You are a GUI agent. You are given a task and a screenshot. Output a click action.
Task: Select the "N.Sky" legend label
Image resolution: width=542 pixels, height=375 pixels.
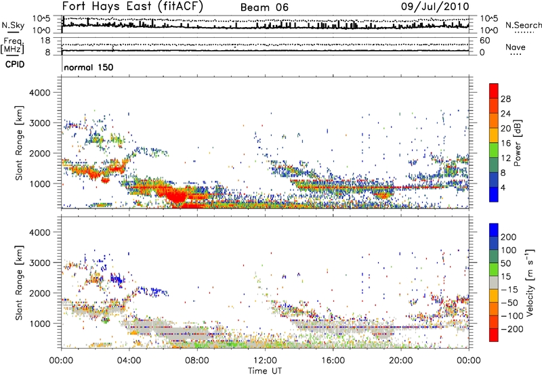13,25
